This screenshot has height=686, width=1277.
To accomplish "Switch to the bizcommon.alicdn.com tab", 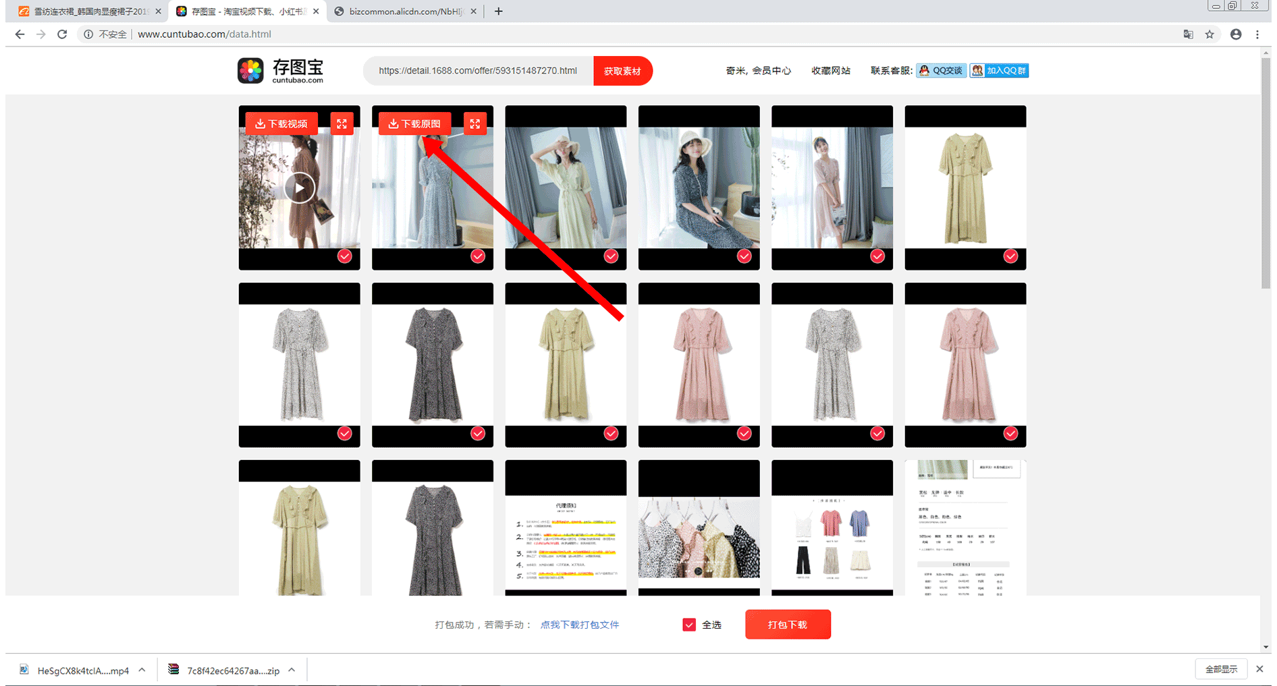I will click(x=404, y=11).
